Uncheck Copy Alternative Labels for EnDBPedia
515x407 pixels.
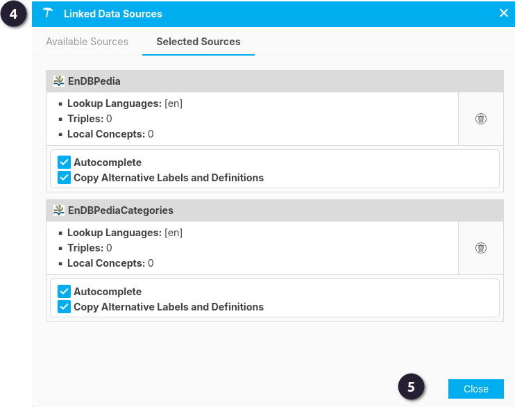click(64, 178)
